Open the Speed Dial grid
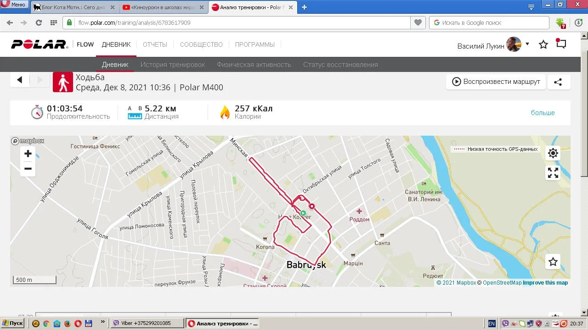 pyautogui.click(x=53, y=22)
